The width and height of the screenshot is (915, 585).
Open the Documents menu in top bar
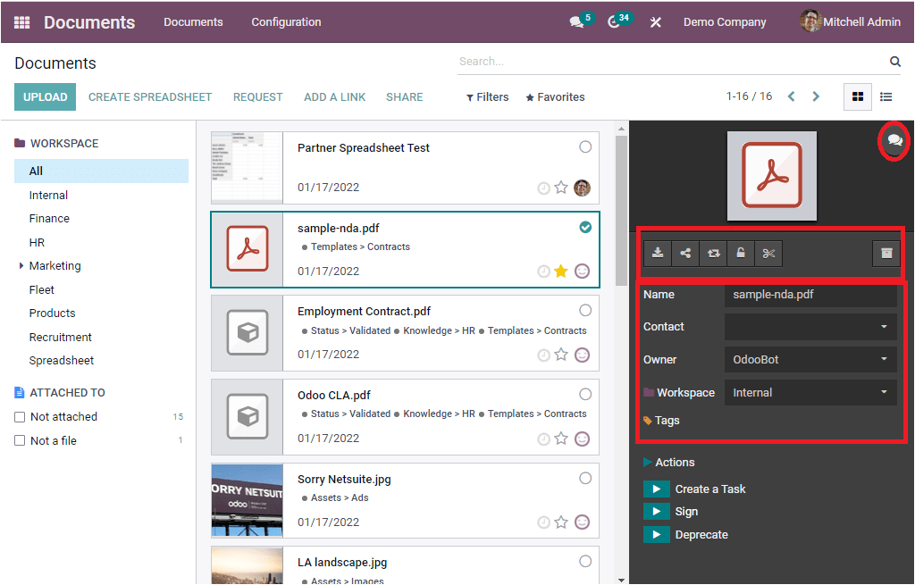click(x=193, y=22)
